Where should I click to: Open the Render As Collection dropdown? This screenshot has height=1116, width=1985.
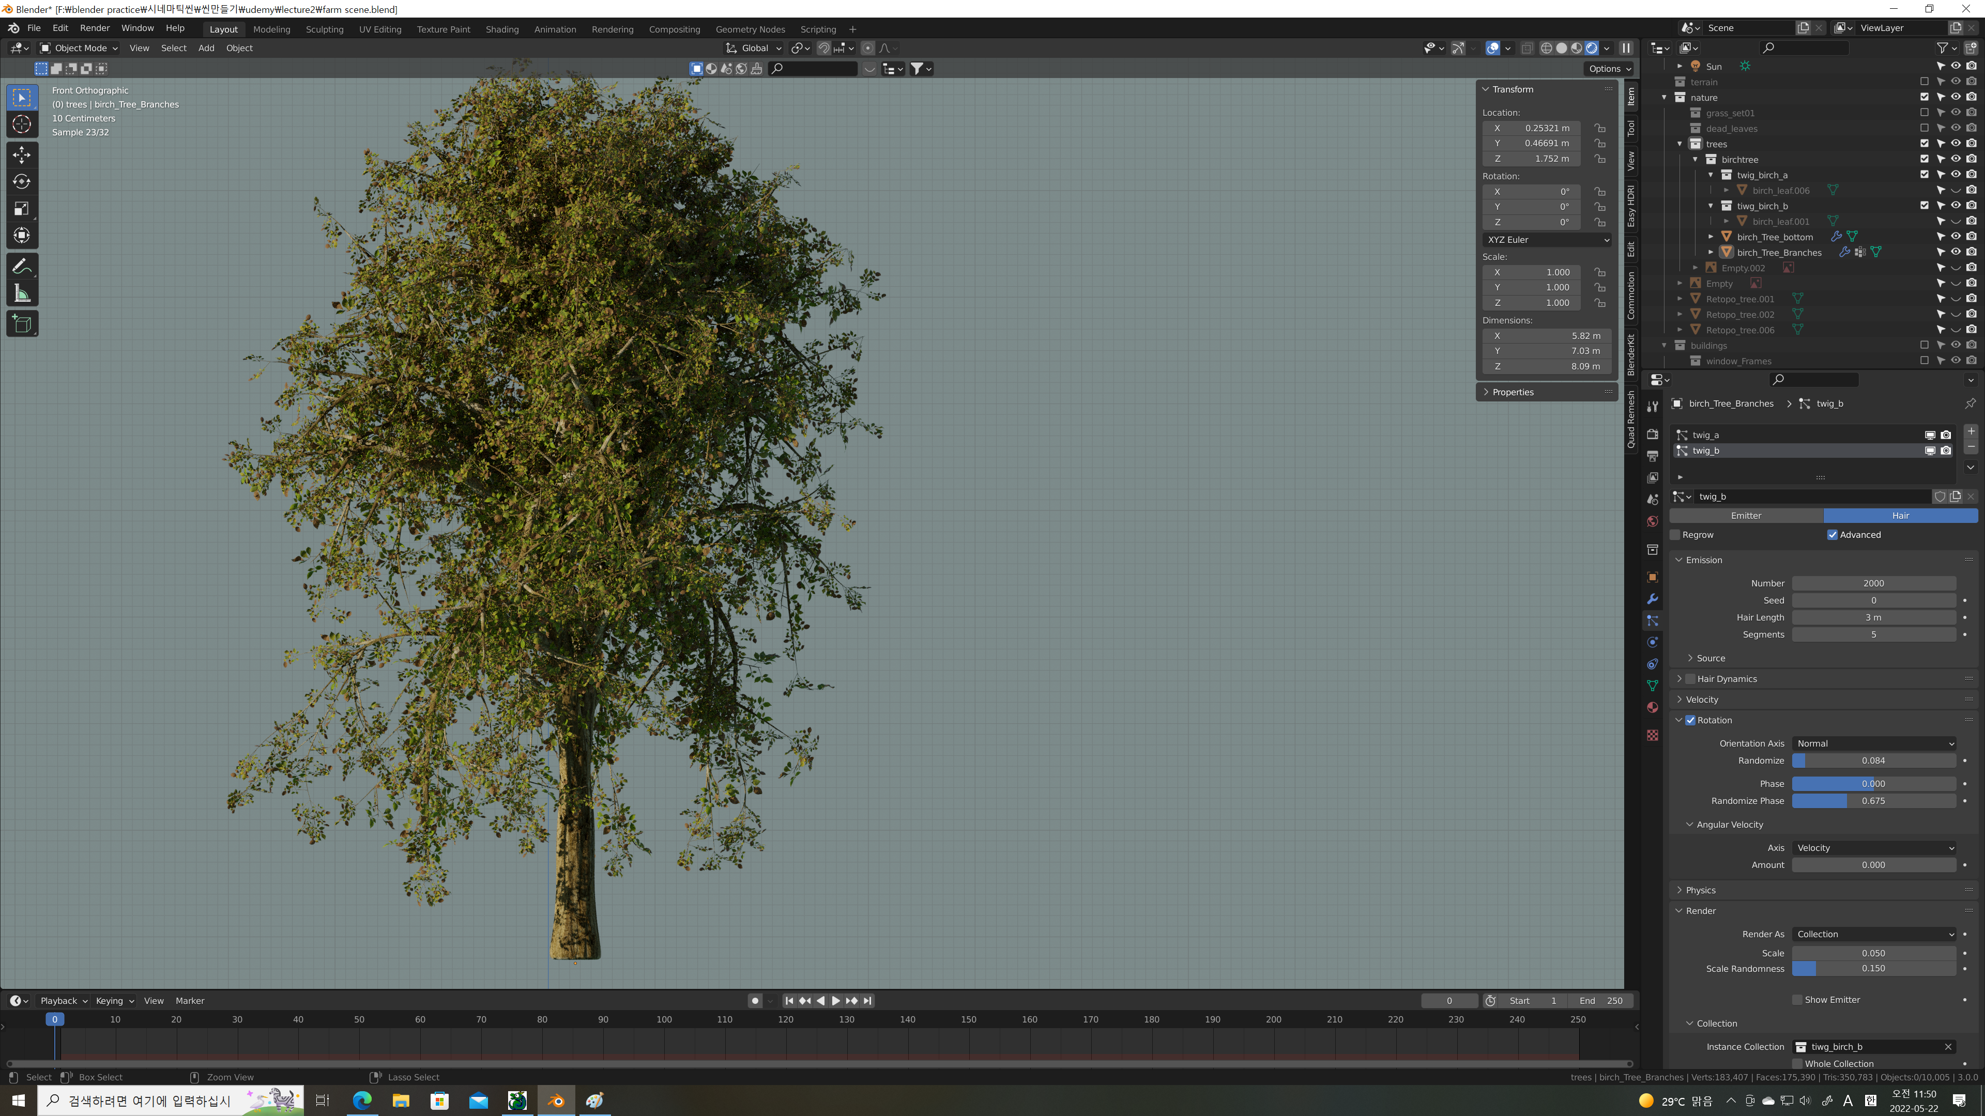tap(1873, 934)
